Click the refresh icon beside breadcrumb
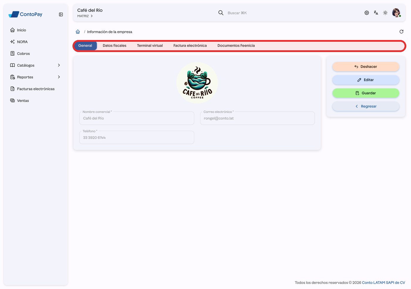Screen dimensions: 411x289 [401, 31]
